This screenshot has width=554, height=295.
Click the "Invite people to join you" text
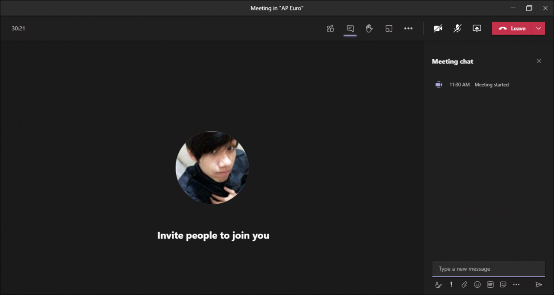pos(213,236)
